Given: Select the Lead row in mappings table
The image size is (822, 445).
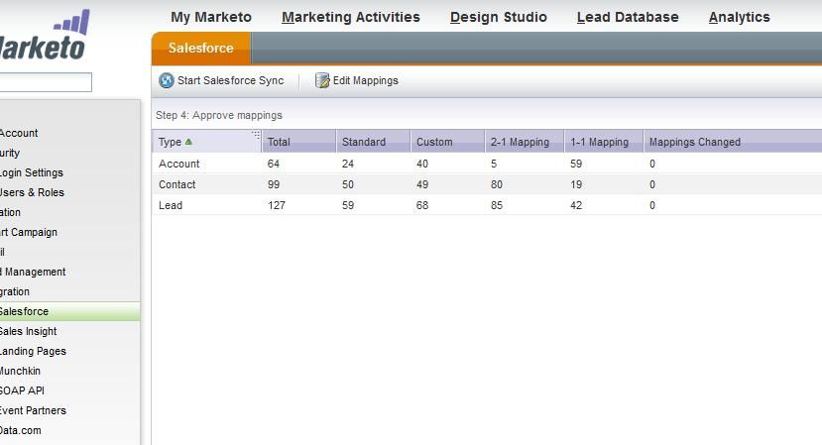Looking at the screenshot, I should [171, 205].
